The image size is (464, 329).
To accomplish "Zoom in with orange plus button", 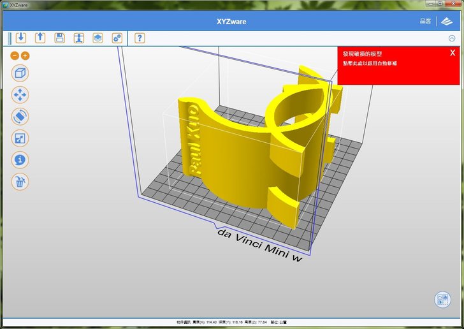I will 25,55.
